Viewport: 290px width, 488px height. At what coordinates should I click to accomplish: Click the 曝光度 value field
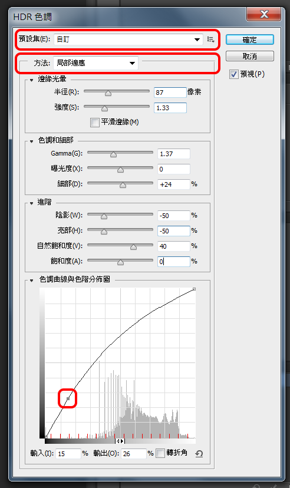coord(174,169)
